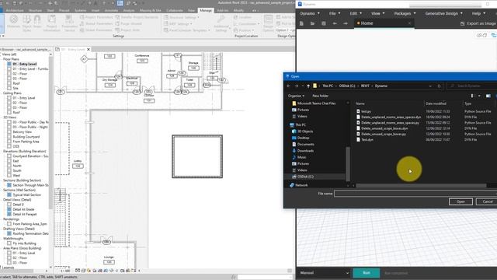Open Project Parameters in Revit ribbon
497x280 pixels.
click(96, 17)
